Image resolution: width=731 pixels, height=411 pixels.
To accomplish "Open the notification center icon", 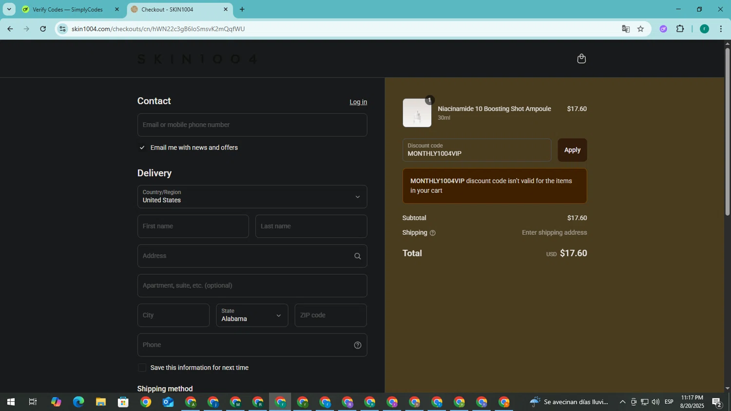I will point(717,402).
